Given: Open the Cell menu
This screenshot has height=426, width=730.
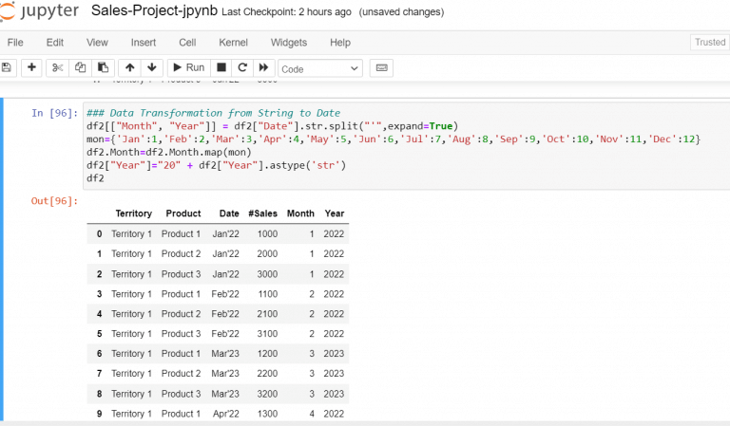Looking at the screenshot, I should coord(187,43).
